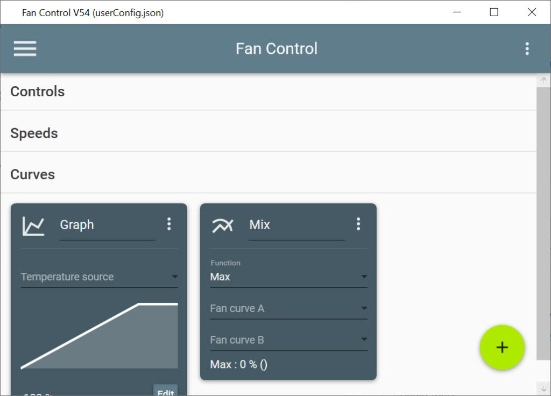This screenshot has width=551, height=396.
Task: Add a new item with the green plus button
Action: tap(502, 347)
